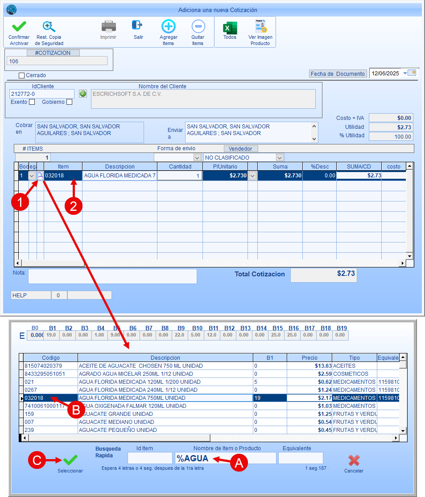Click magnifier search icon in item row

click(40, 175)
